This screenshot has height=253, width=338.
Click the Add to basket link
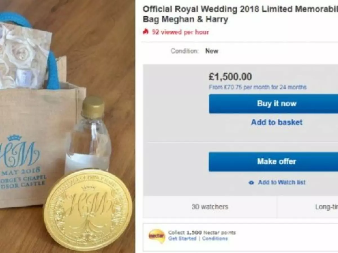tap(277, 122)
